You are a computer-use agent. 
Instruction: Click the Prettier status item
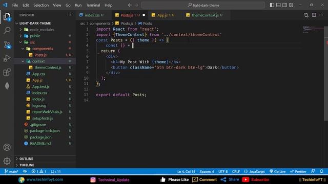(x=298, y=172)
